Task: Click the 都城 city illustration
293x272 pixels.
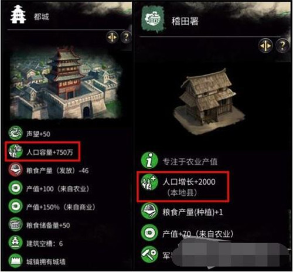Action: pos(66,83)
